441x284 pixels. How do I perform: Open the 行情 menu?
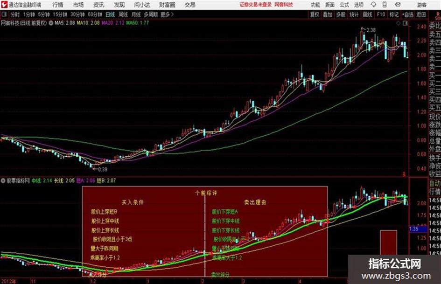tap(58, 5)
